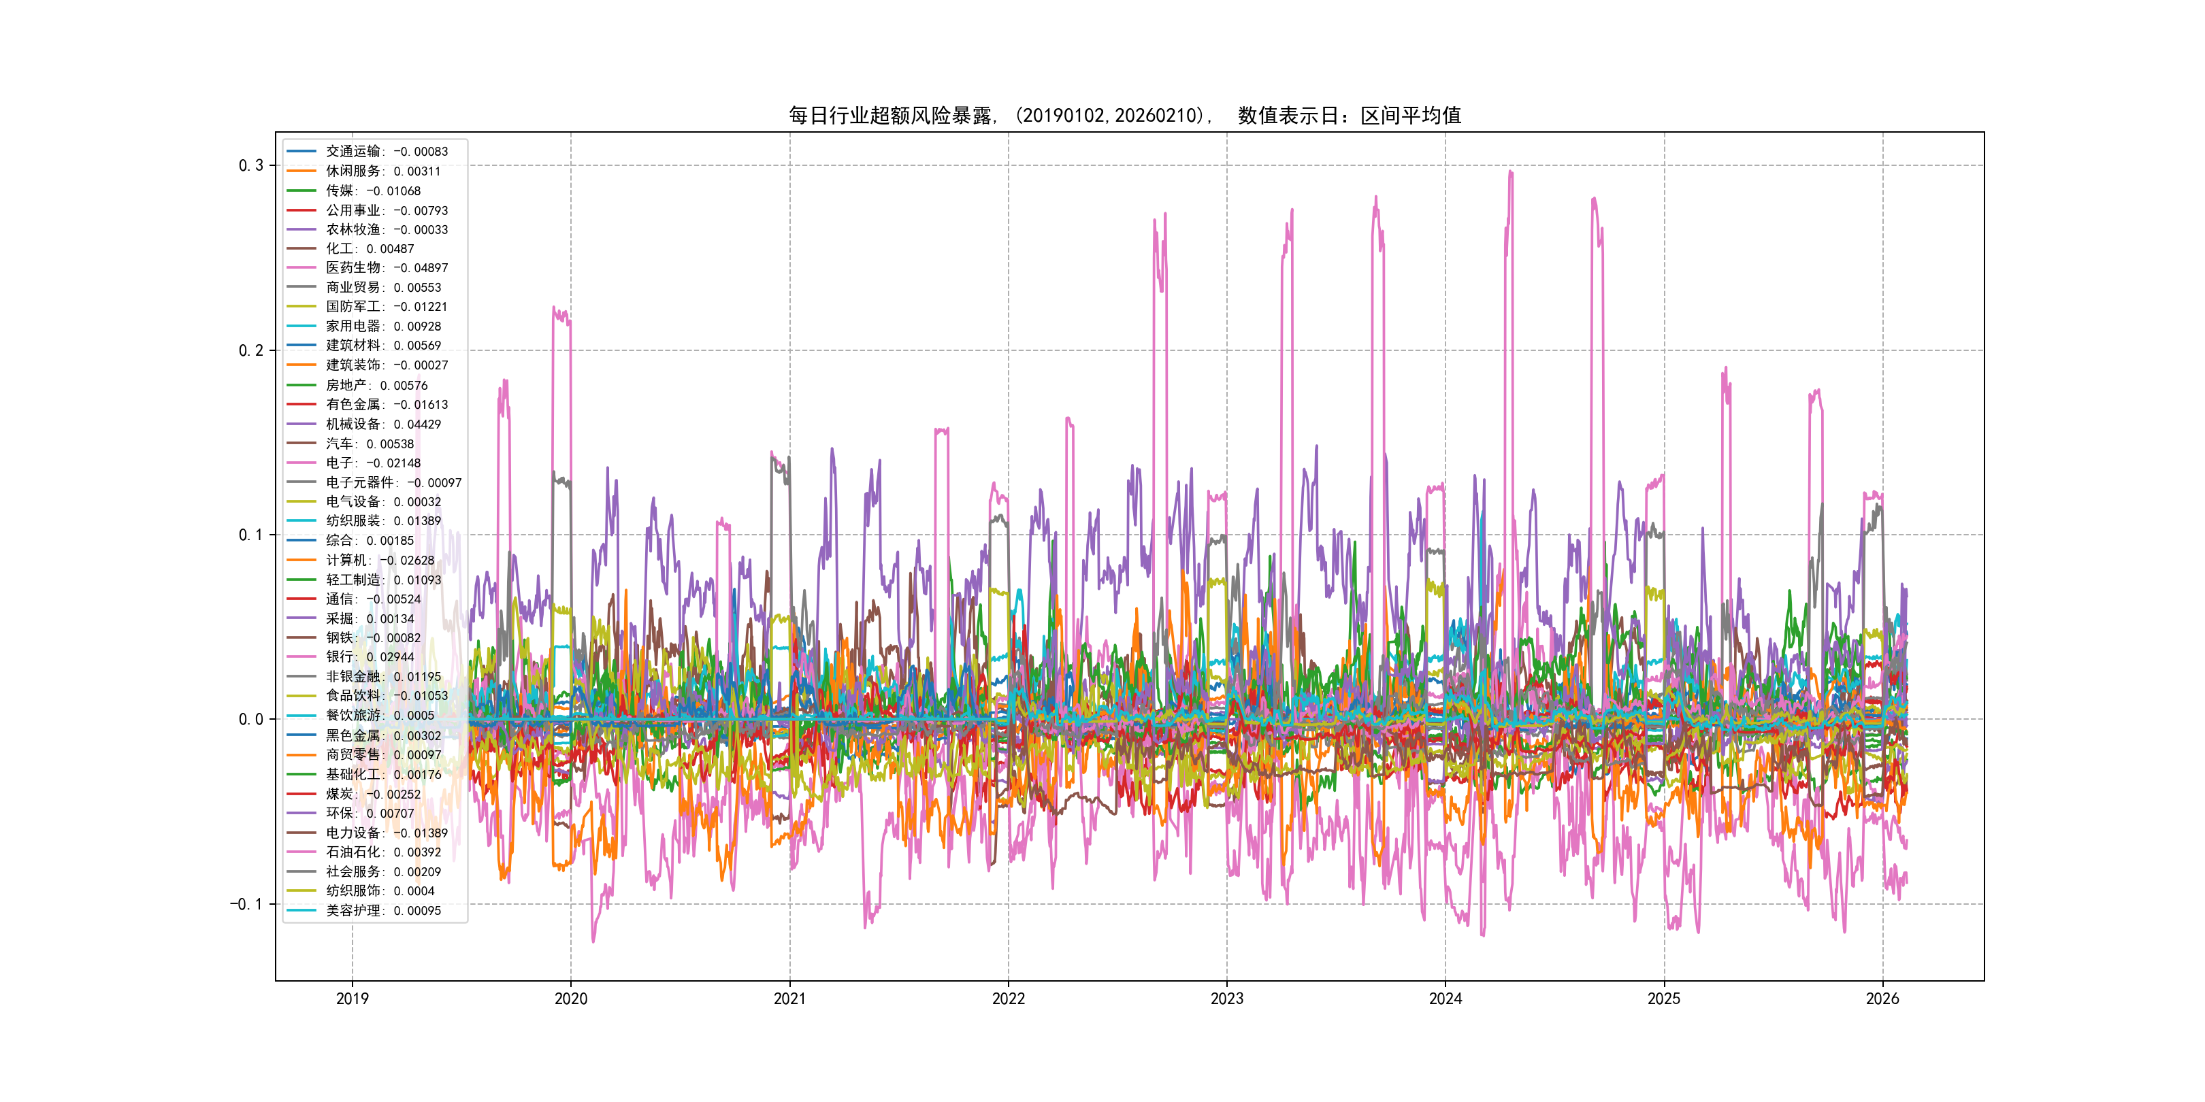Click the 0.3 y-axis tick label
Screen dimensions: 2205x1102
tap(251, 165)
